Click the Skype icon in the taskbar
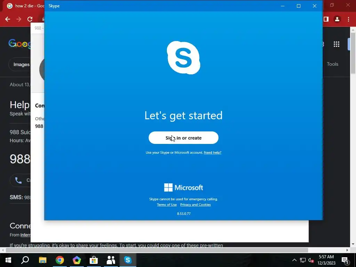Screen dimensions: 356x267 click(128, 260)
